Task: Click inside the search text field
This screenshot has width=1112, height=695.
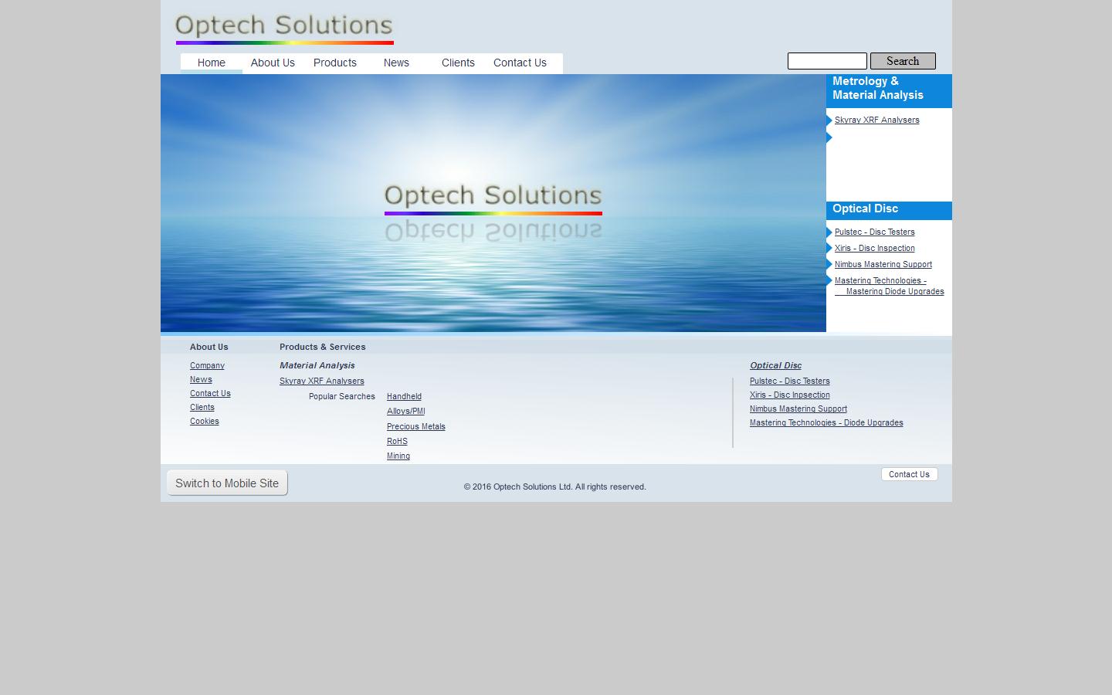Action: 826,61
